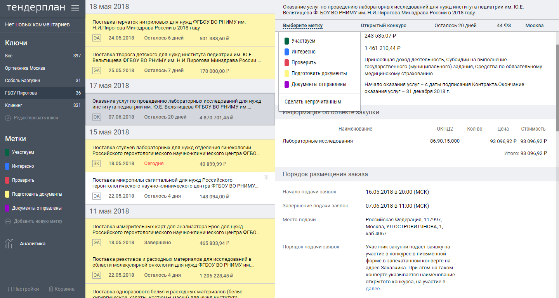Open tender Поставка микропилы сагиттальной
Image resolution: width=559 pixels, height=298 pixels.
point(180,188)
